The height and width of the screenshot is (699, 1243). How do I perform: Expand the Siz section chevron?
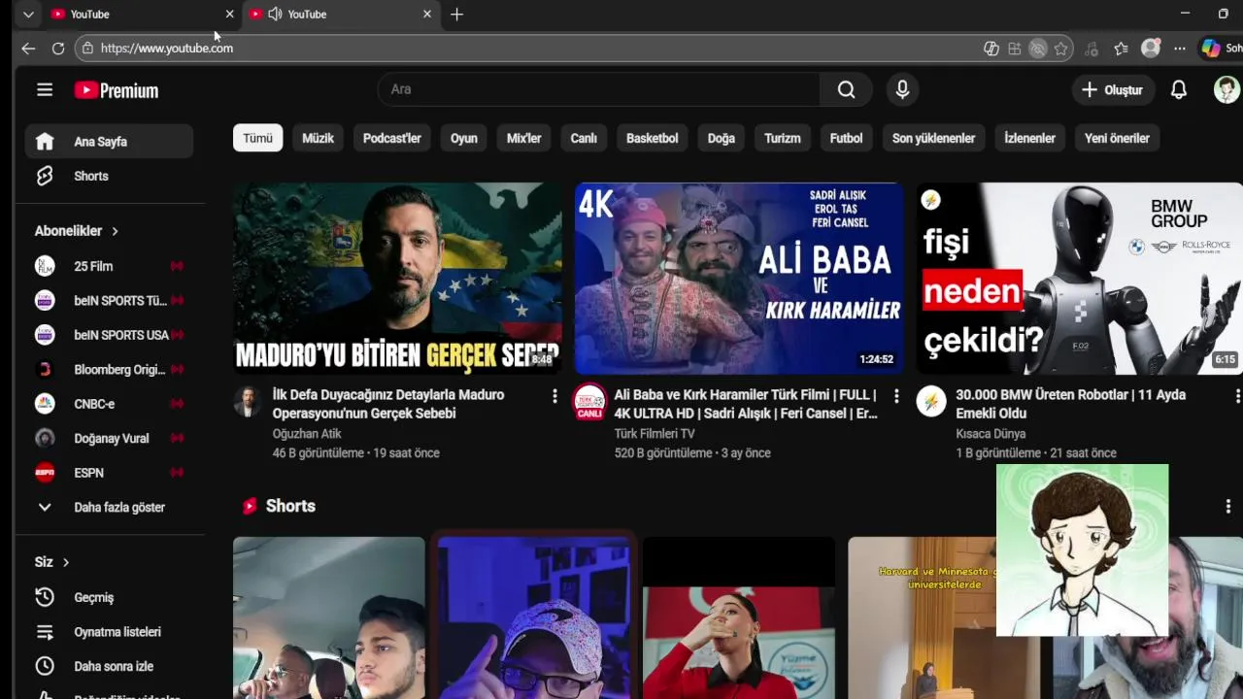(66, 562)
